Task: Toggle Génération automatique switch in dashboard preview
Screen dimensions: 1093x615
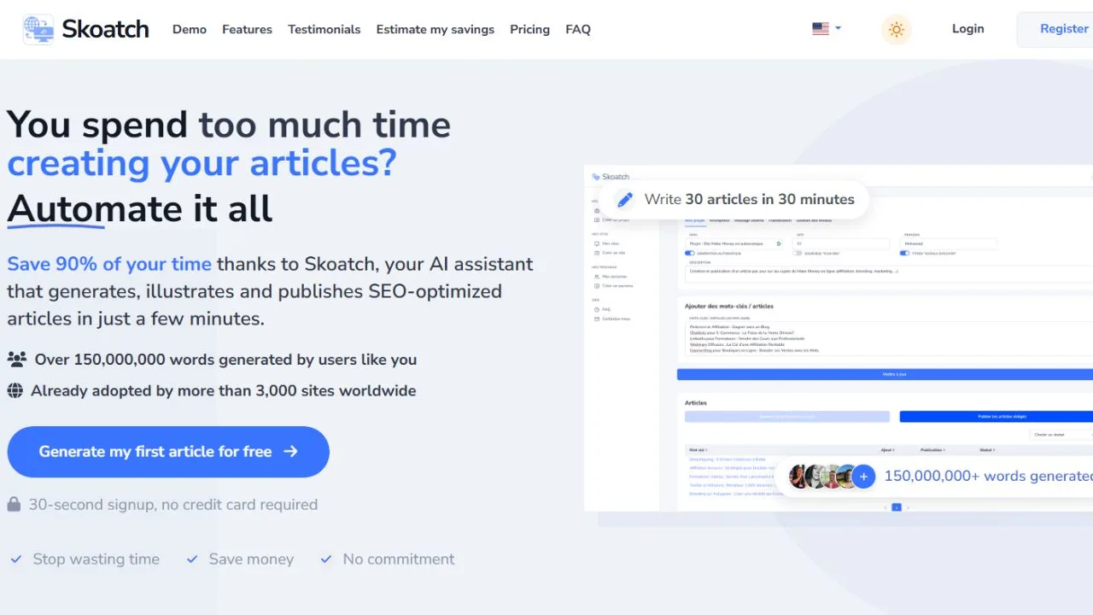Action: [690, 254]
